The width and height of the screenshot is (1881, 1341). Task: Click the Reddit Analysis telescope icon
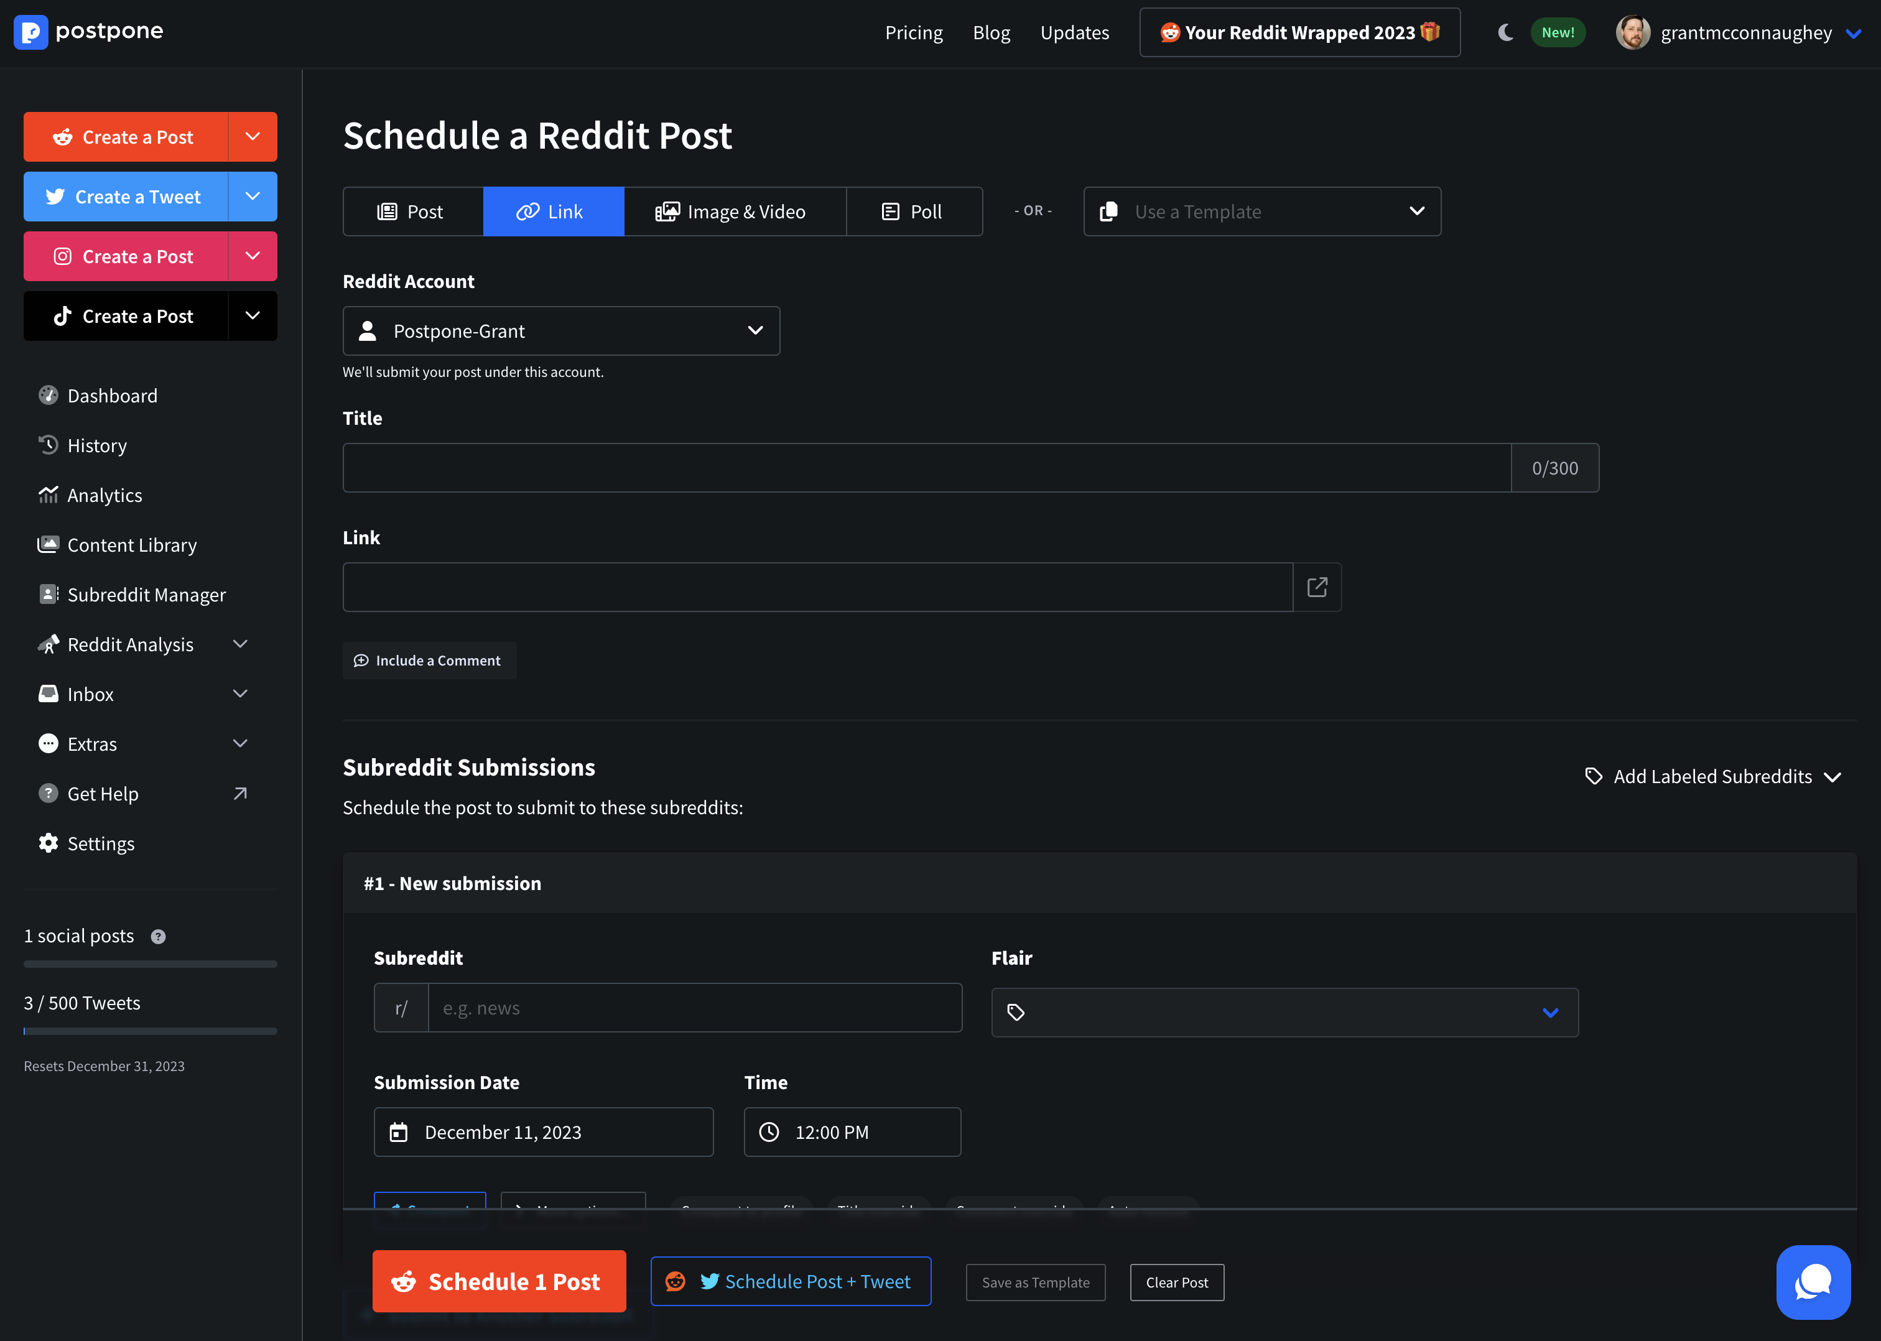49,644
